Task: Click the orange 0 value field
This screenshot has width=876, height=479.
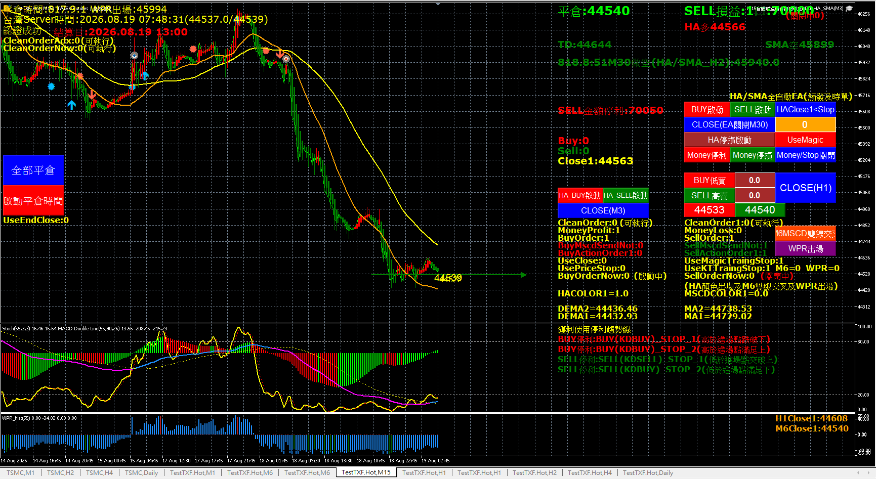Action: 805,125
